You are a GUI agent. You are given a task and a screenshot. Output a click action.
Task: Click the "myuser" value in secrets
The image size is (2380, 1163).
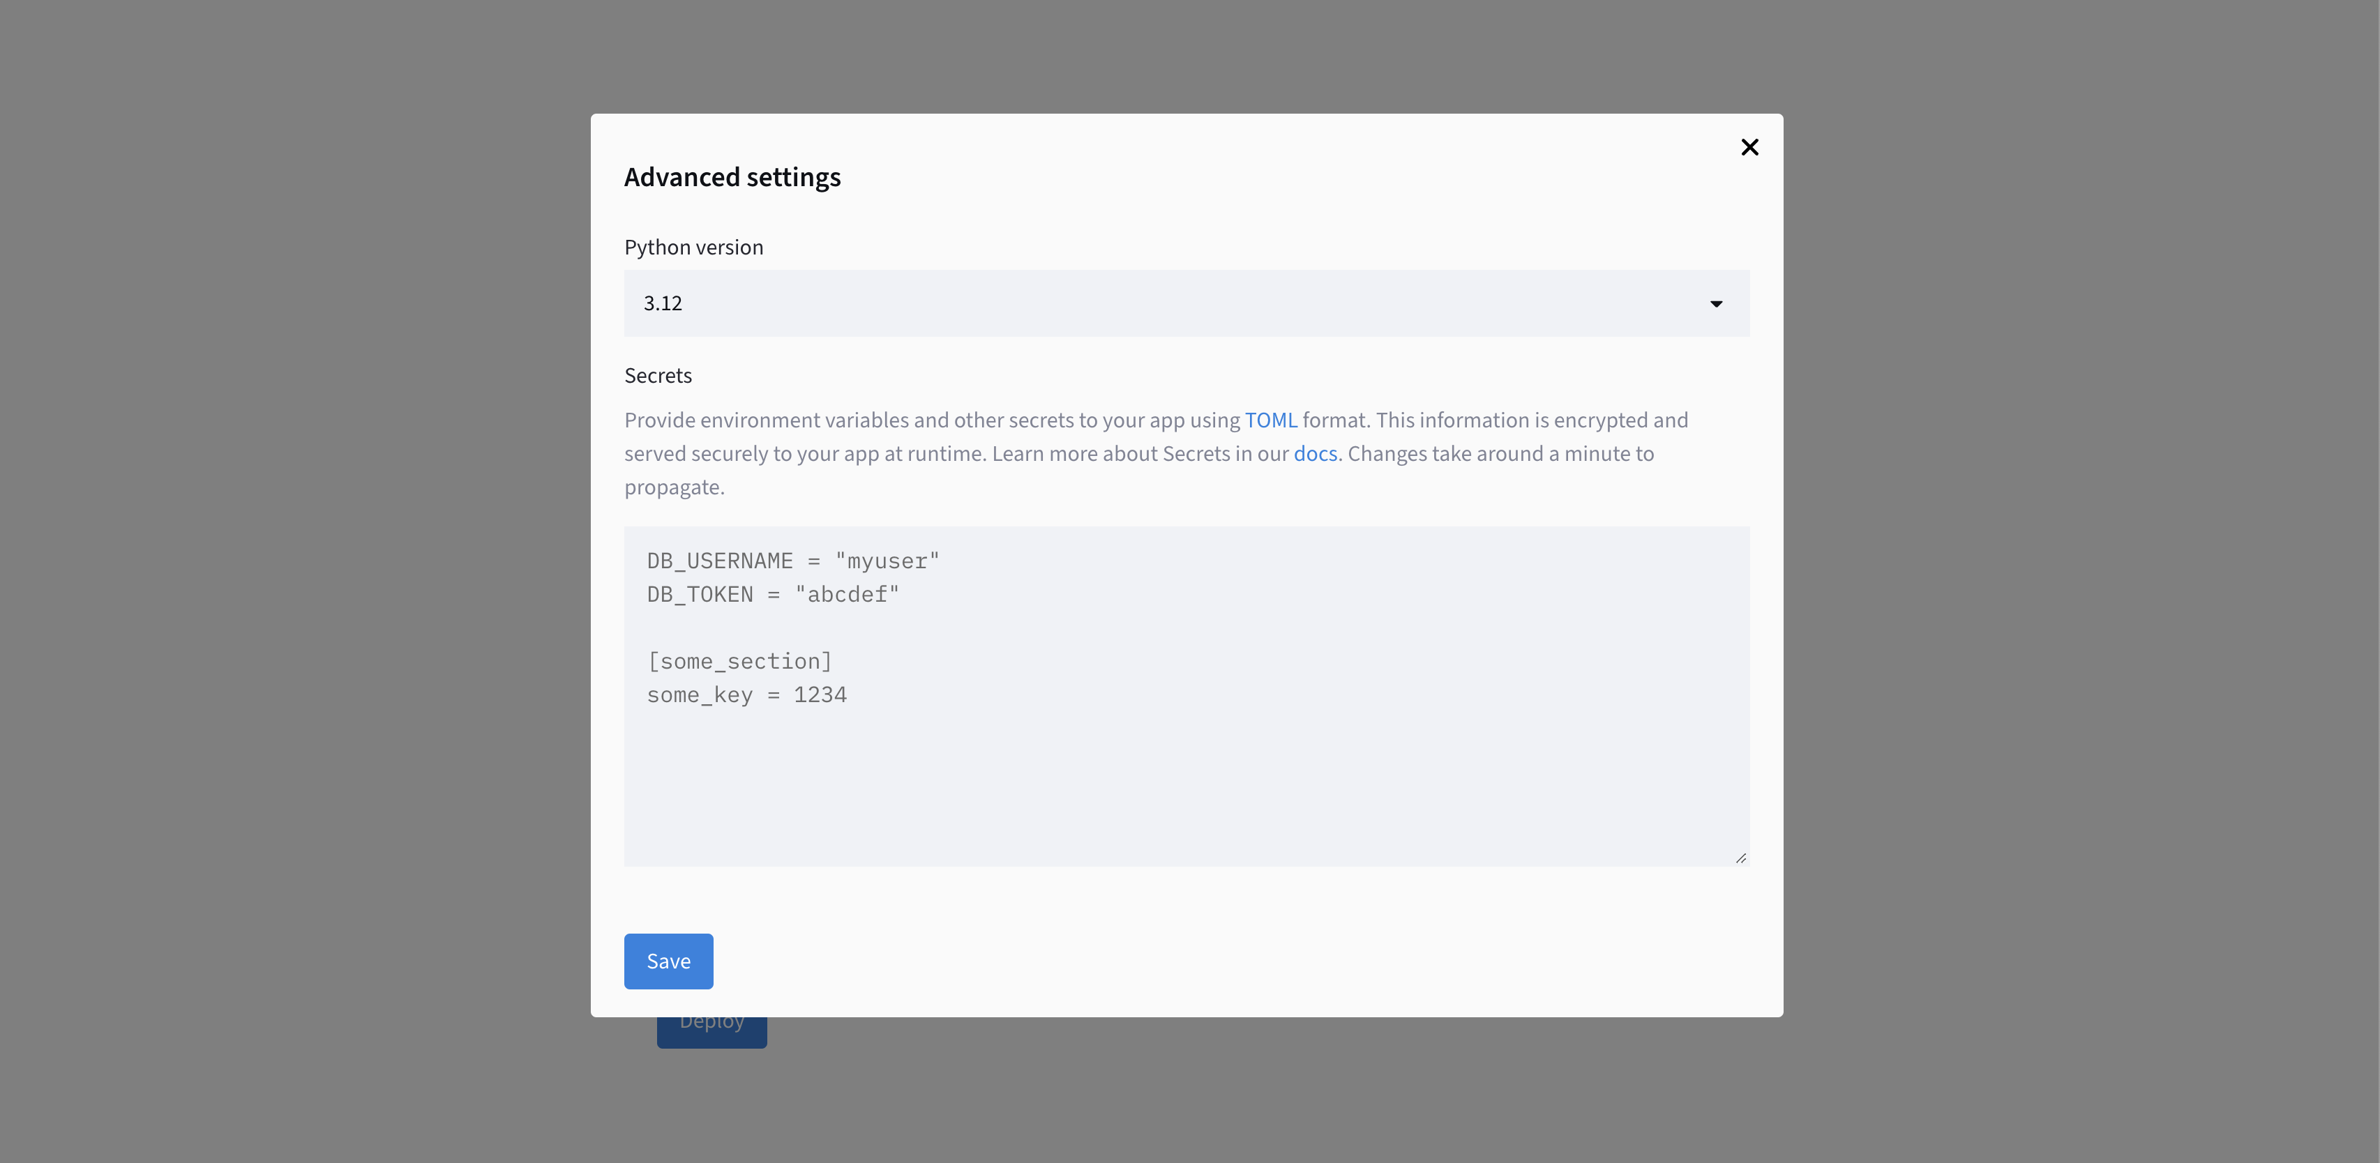(x=887, y=562)
